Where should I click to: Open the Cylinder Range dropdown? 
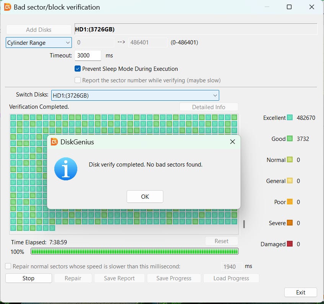[x=39, y=42]
